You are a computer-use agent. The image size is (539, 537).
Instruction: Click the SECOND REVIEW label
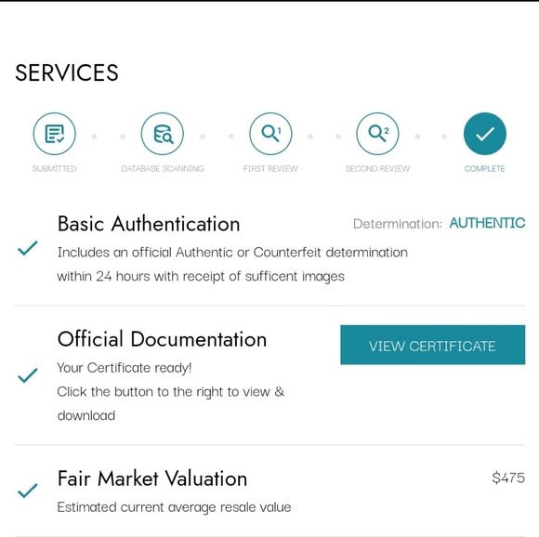click(x=377, y=169)
